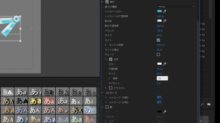220x123 pixels.
Task: Click the bevel サイズ value 65.0
Action: point(159,36)
